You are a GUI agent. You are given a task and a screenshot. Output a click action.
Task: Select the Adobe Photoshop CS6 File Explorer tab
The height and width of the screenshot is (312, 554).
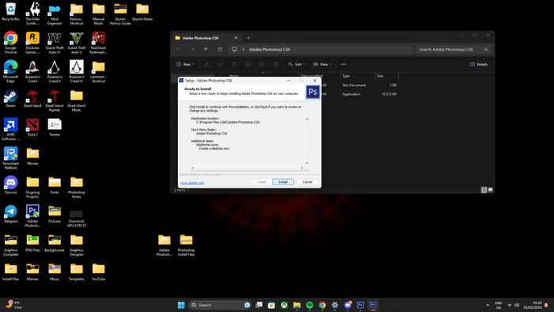(x=207, y=38)
